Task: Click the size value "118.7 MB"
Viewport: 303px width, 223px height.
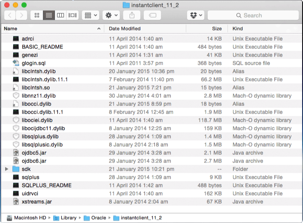Action: [x=210, y=120]
